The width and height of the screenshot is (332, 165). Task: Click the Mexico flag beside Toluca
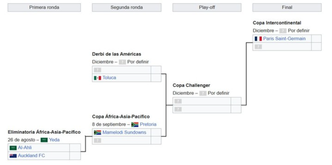pyautogui.click(x=97, y=78)
